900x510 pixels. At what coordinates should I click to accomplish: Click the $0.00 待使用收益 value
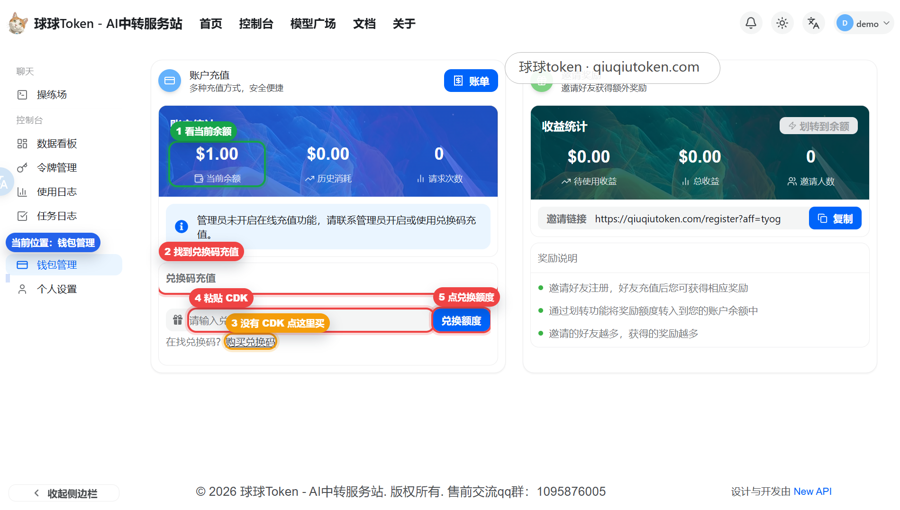pyautogui.click(x=589, y=157)
